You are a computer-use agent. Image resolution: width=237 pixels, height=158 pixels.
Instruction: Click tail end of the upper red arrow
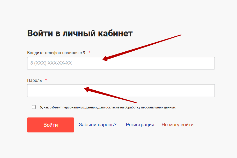pyautogui.click(x=181, y=35)
